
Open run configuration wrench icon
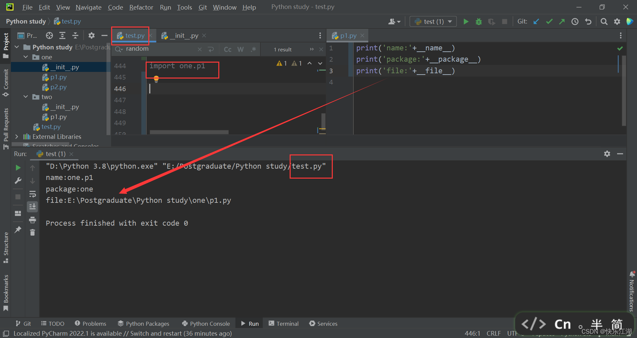click(x=18, y=181)
